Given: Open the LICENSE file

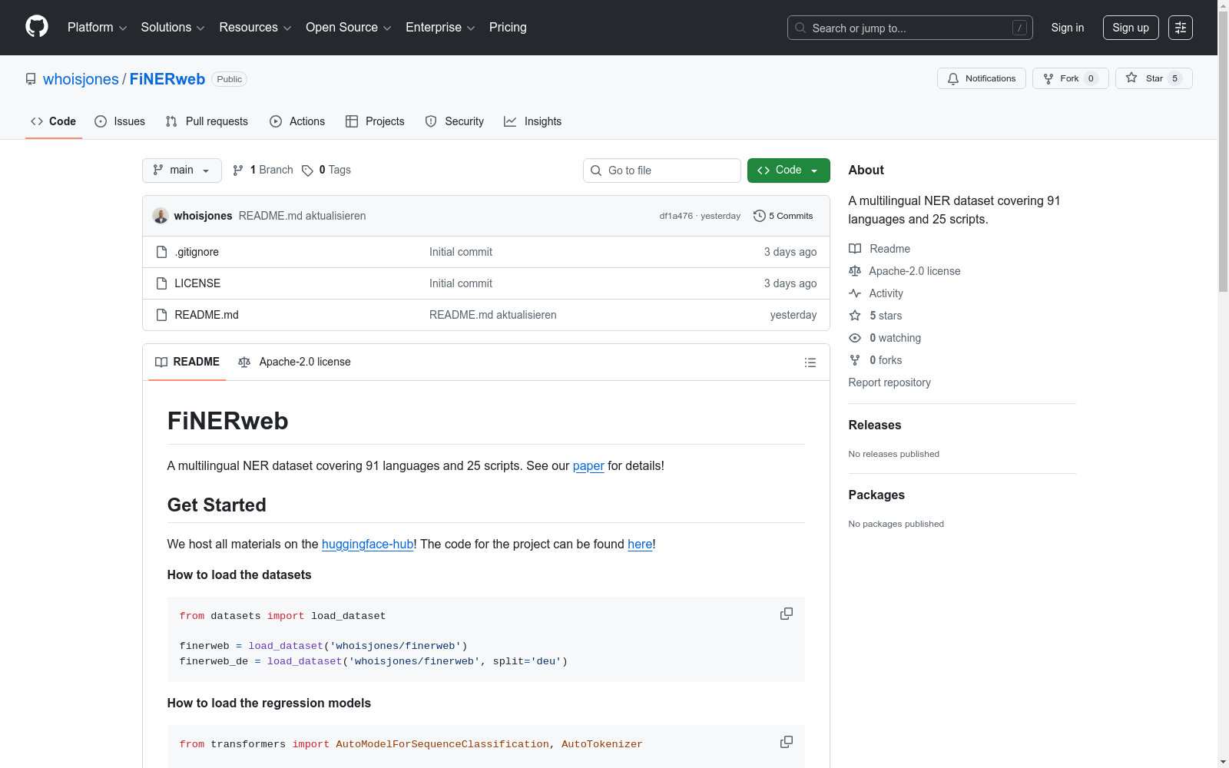Looking at the screenshot, I should coord(197,283).
